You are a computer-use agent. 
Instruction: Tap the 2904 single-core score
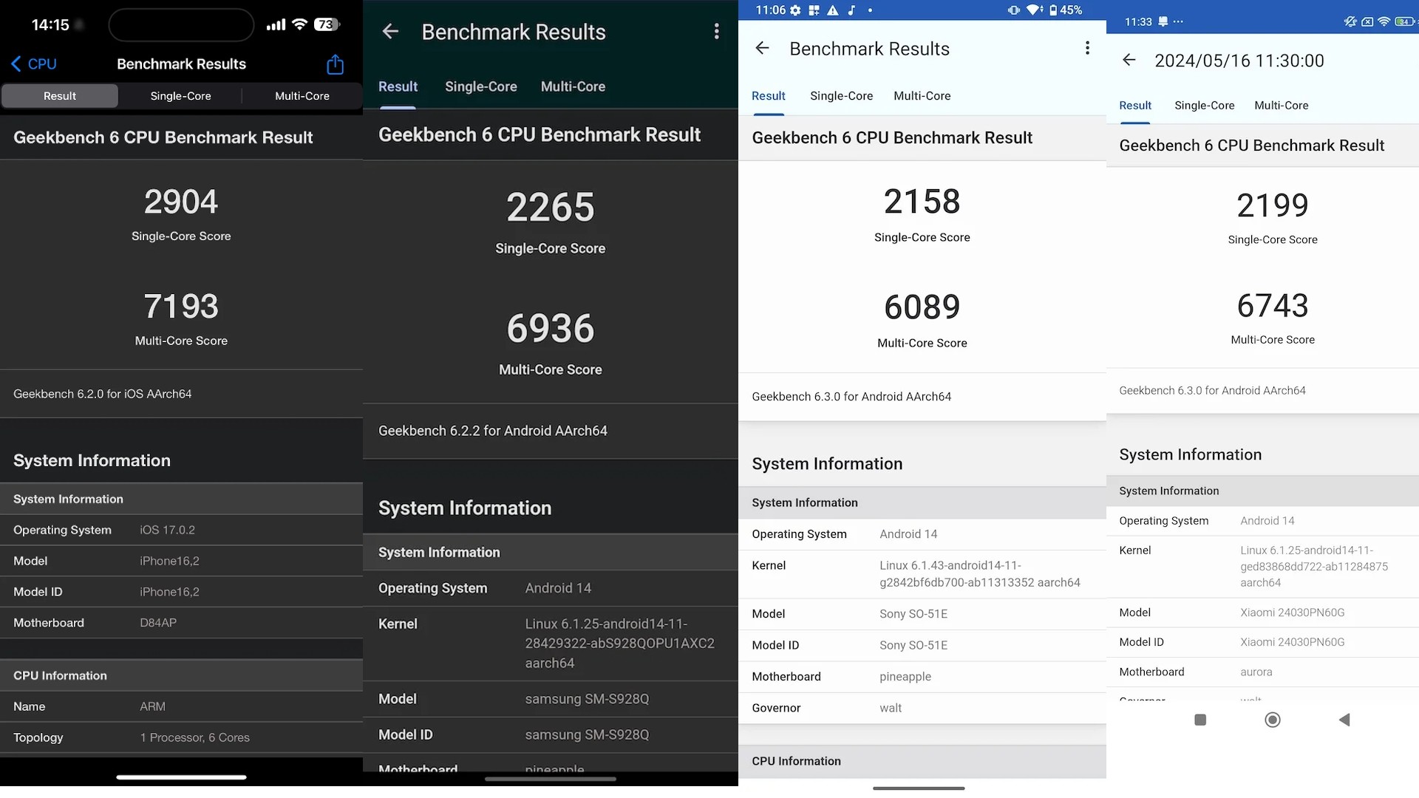coord(181,202)
